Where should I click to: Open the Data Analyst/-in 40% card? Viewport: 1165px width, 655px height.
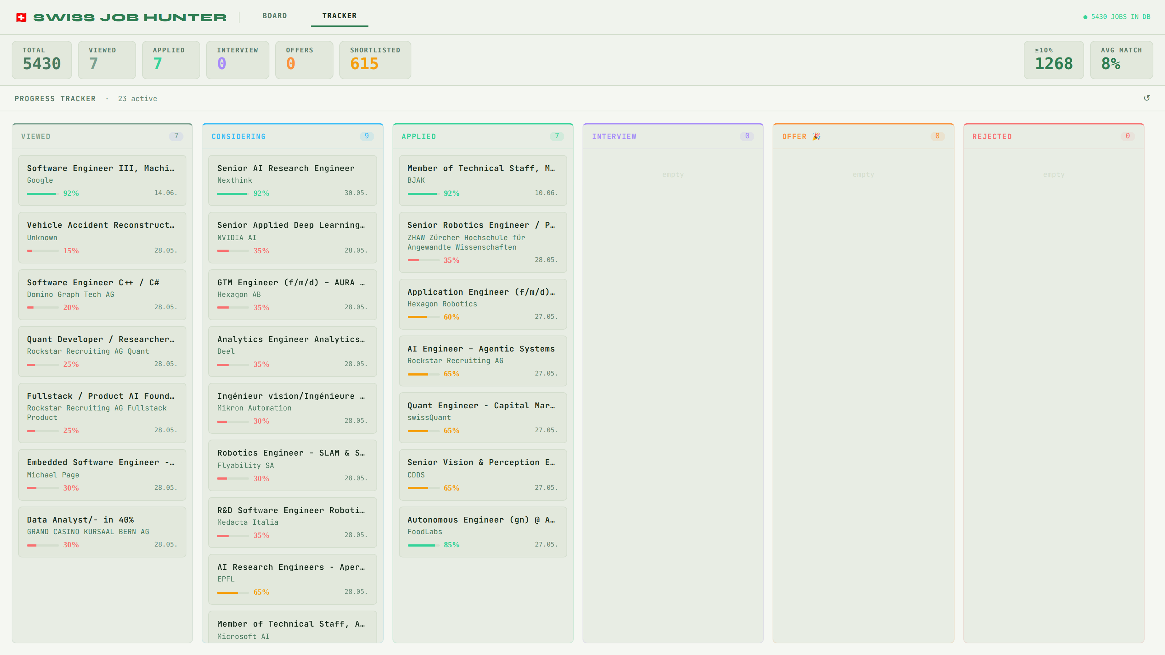pos(102,532)
